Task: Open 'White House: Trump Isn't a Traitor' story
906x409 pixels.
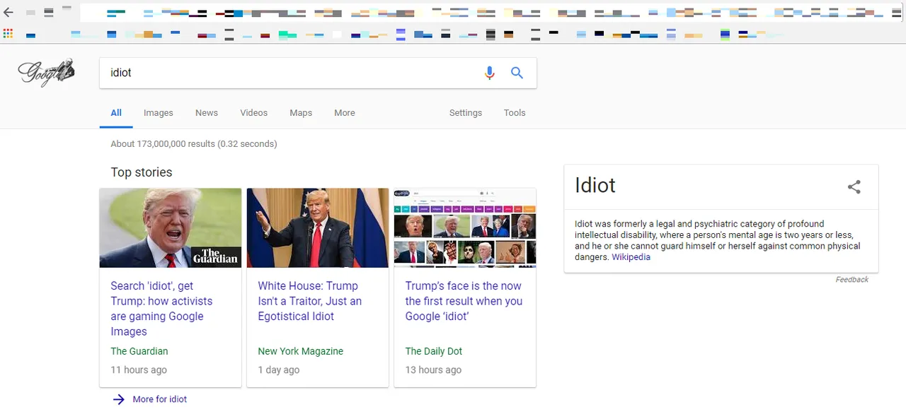Action: pyautogui.click(x=310, y=301)
